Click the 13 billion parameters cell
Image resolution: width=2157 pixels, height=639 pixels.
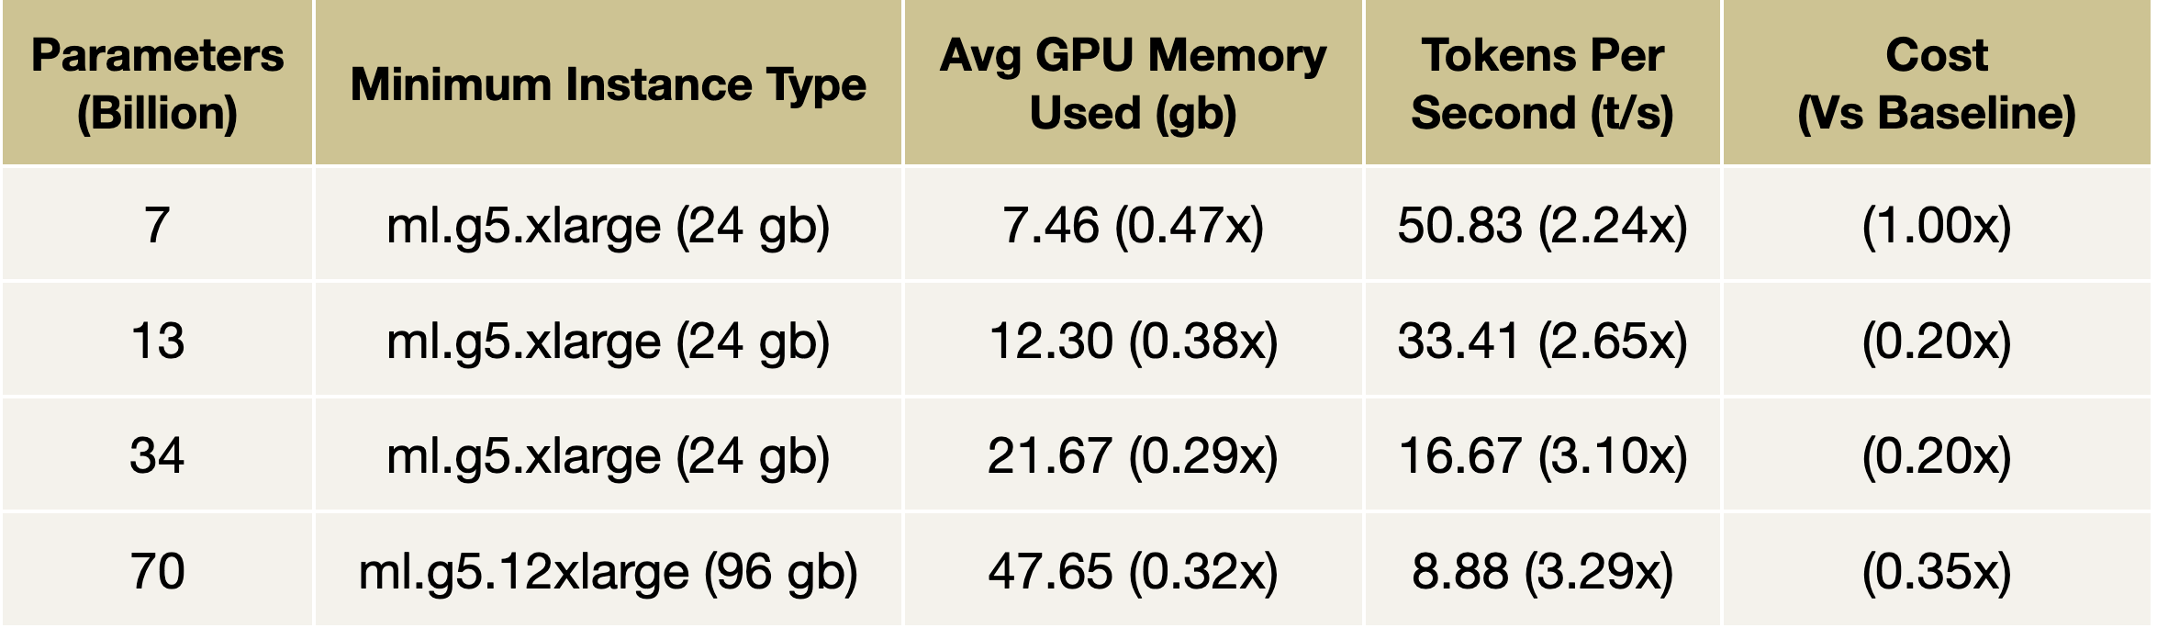coord(157,341)
